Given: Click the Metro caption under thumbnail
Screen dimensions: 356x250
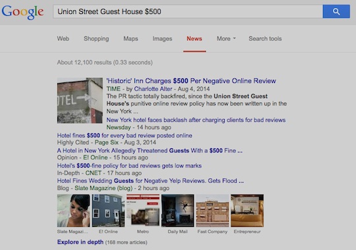Looking at the screenshot, I should tap(143, 232).
